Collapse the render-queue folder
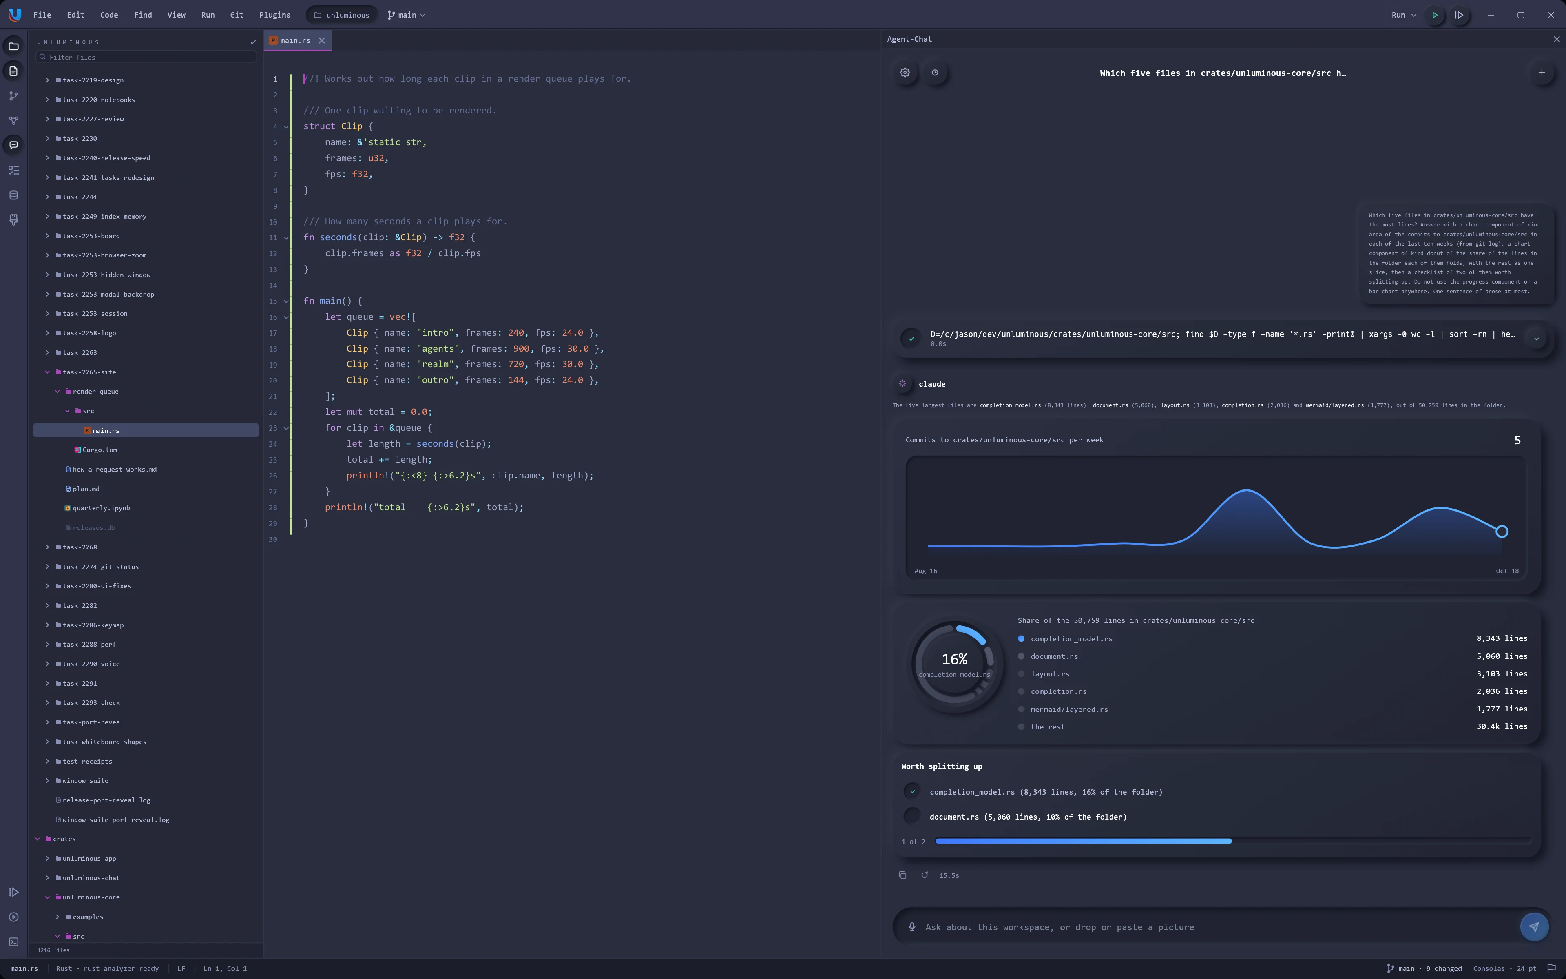 tap(58, 392)
